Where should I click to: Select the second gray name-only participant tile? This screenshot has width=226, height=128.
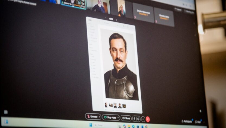164,17
